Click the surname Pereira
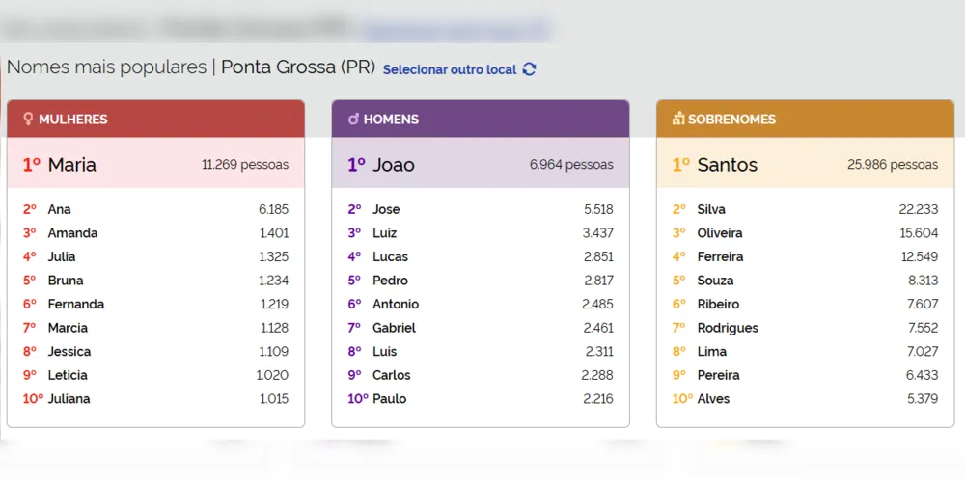This screenshot has height=482, width=965. [x=718, y=375]
